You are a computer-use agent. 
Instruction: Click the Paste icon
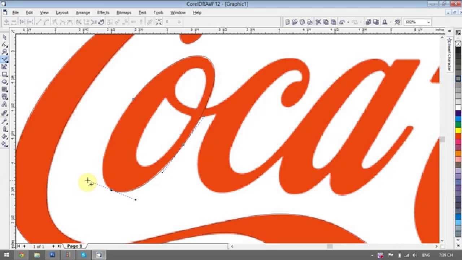(x=333, y=22)
